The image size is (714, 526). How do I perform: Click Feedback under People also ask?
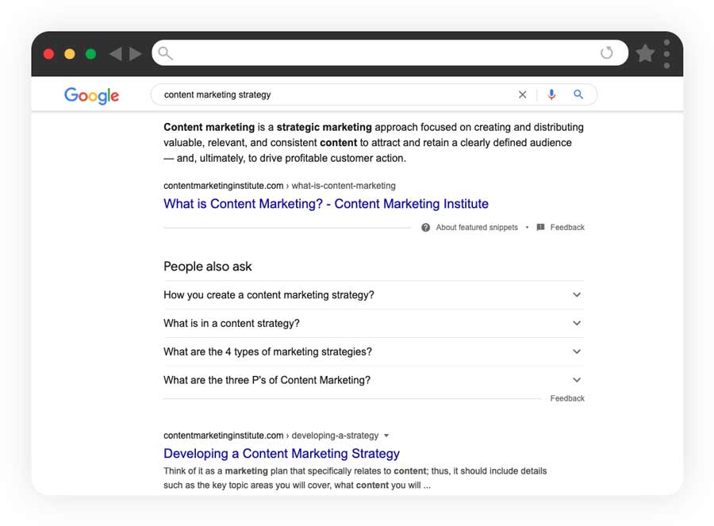pyautogui.click(x=567, y=397)
